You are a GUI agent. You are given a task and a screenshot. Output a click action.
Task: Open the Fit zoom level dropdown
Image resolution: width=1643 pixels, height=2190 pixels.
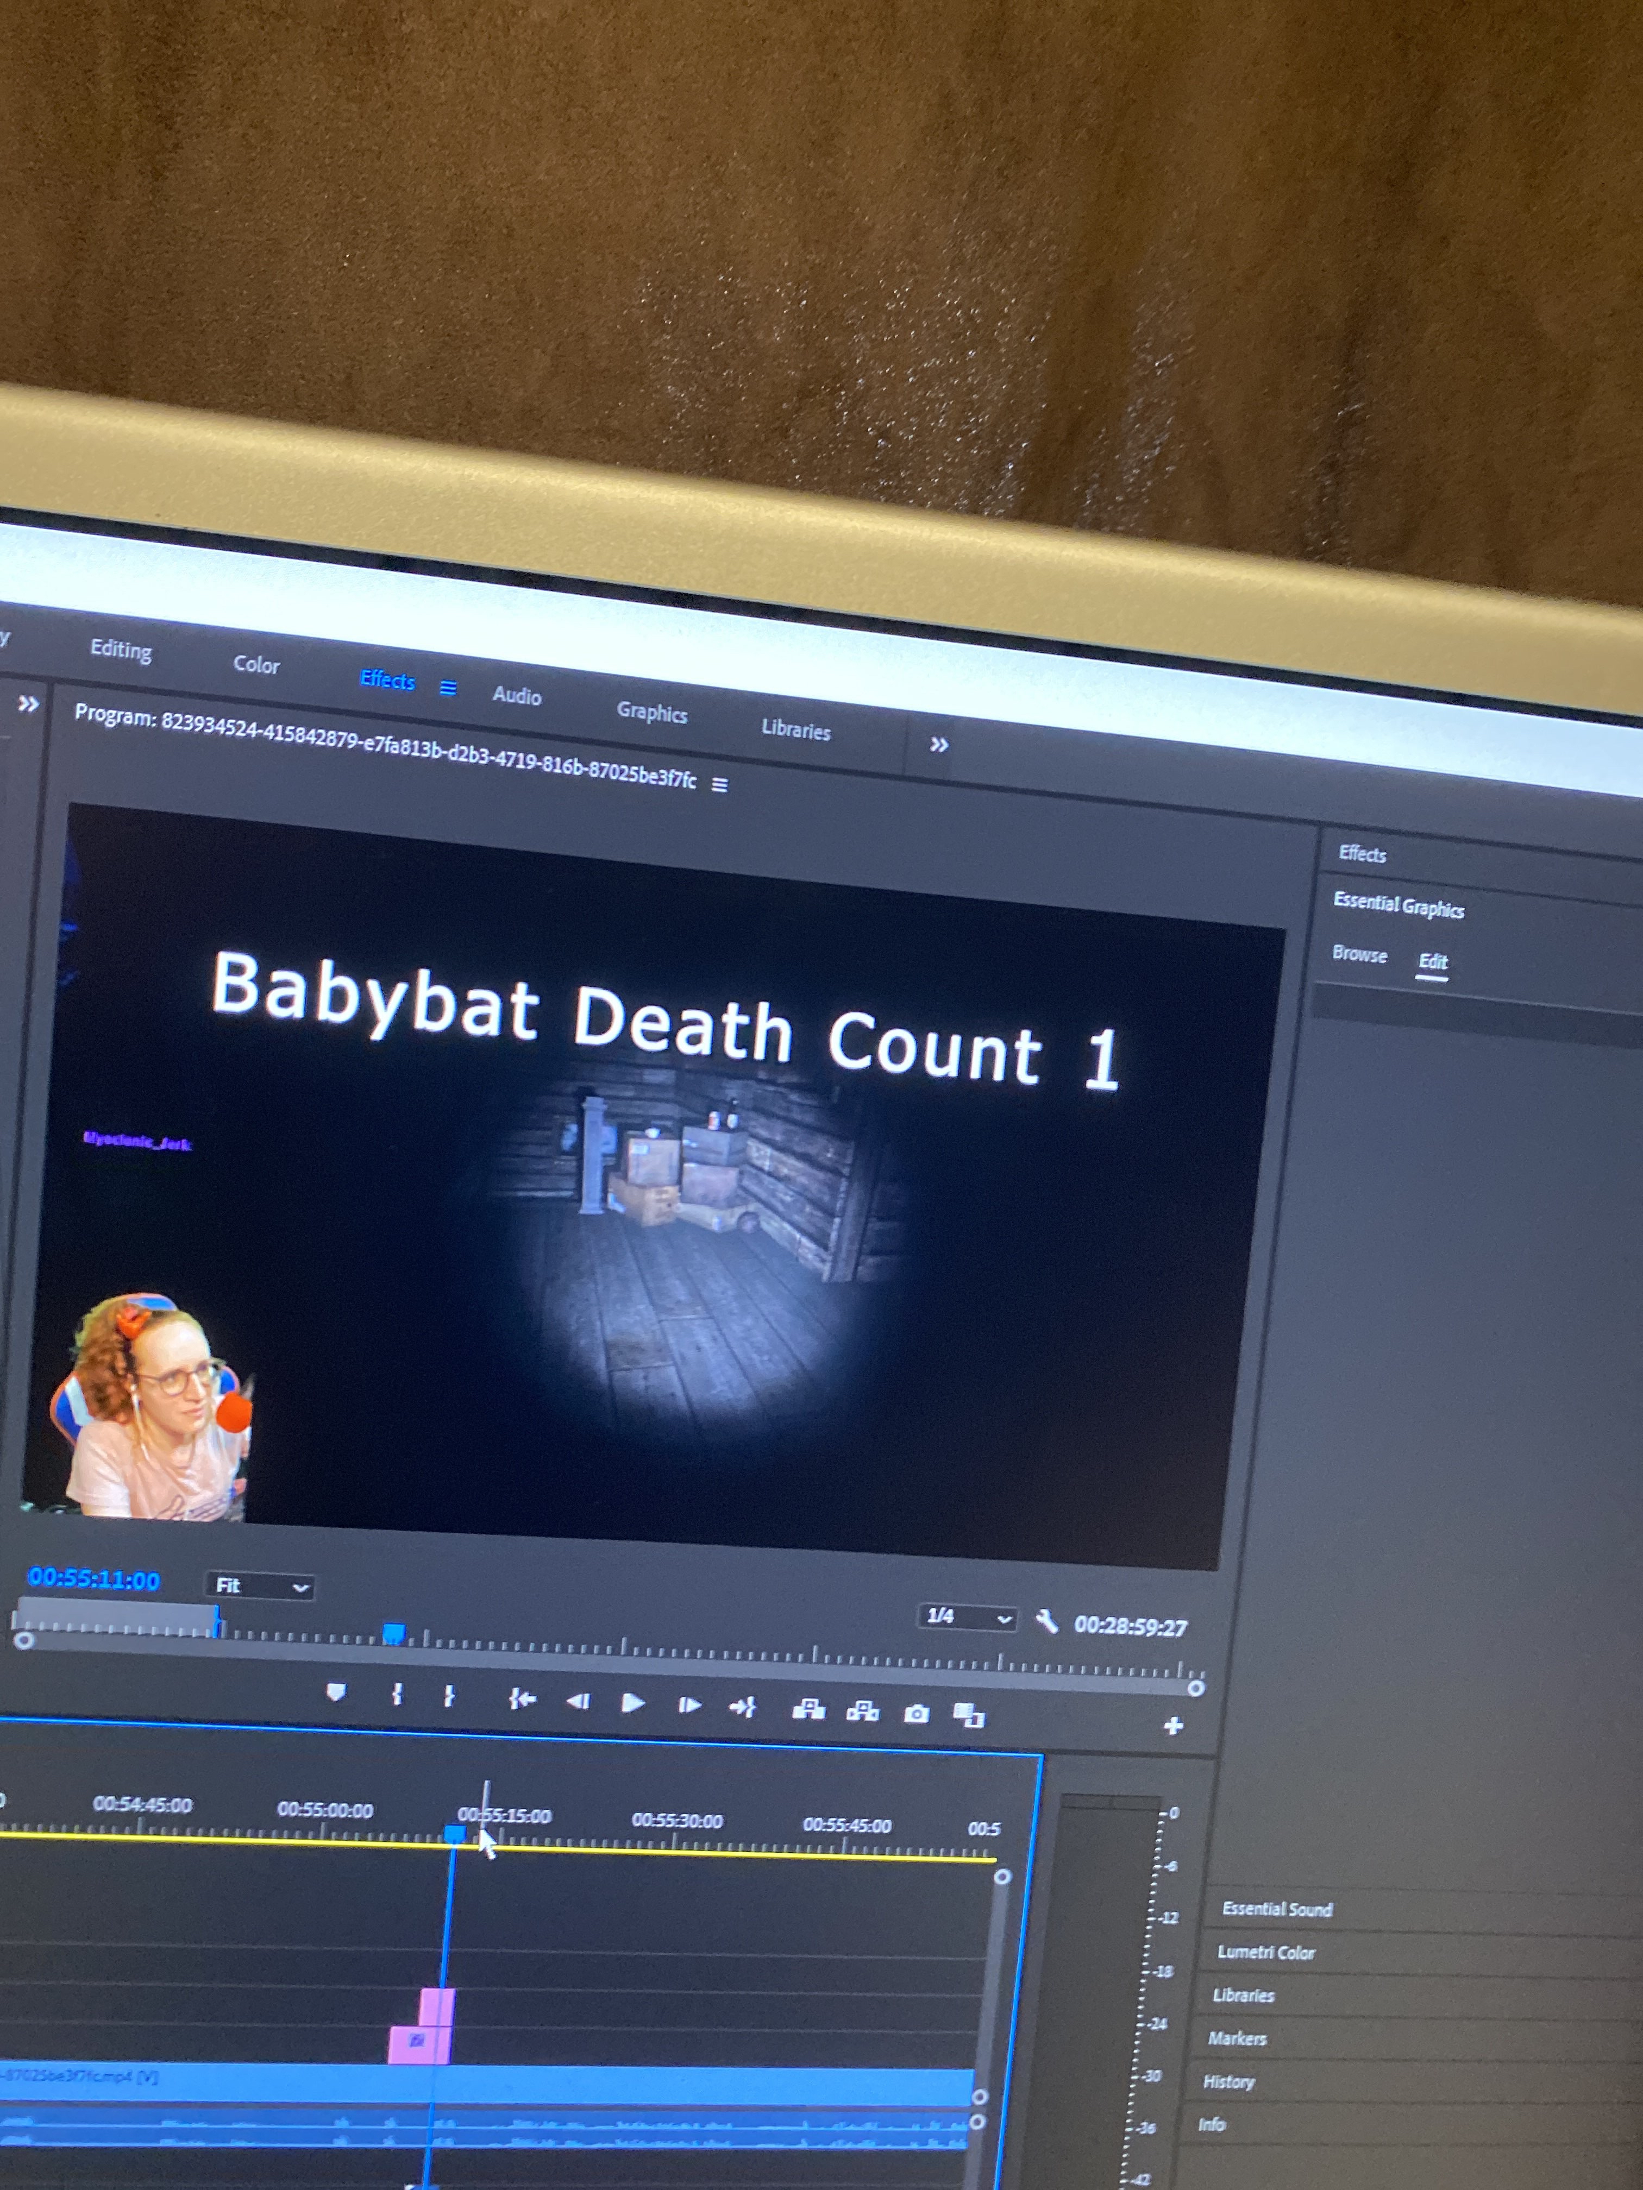(x=260, y=1586)
